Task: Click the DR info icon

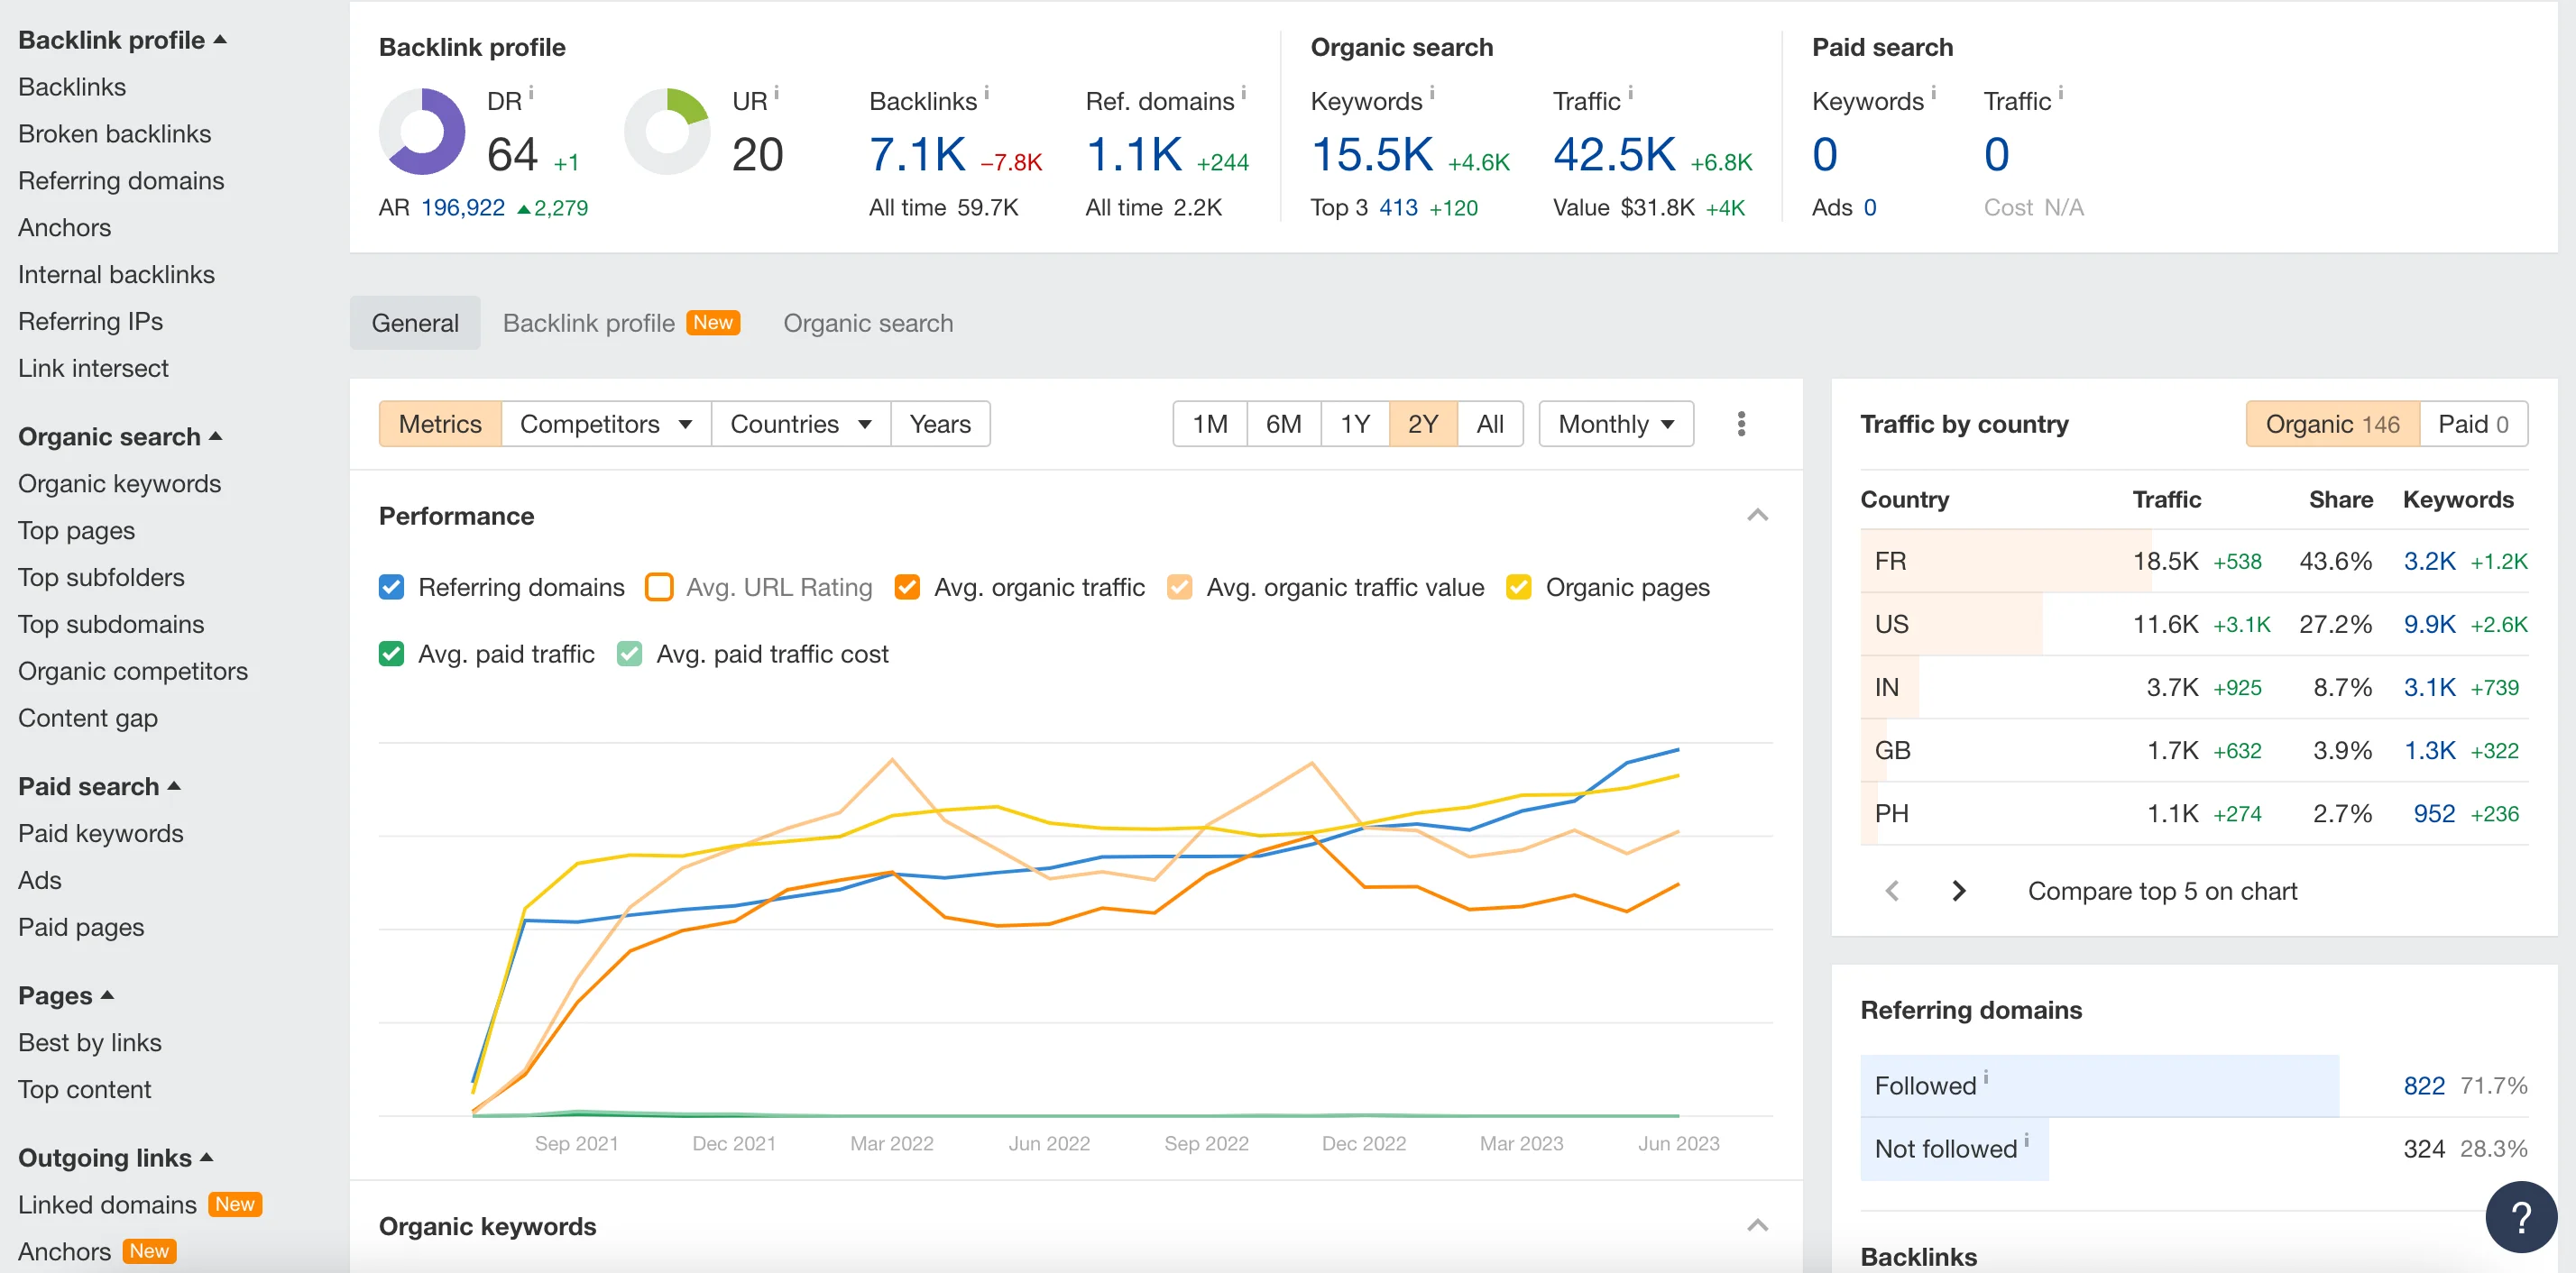Action: coord(531,93)
